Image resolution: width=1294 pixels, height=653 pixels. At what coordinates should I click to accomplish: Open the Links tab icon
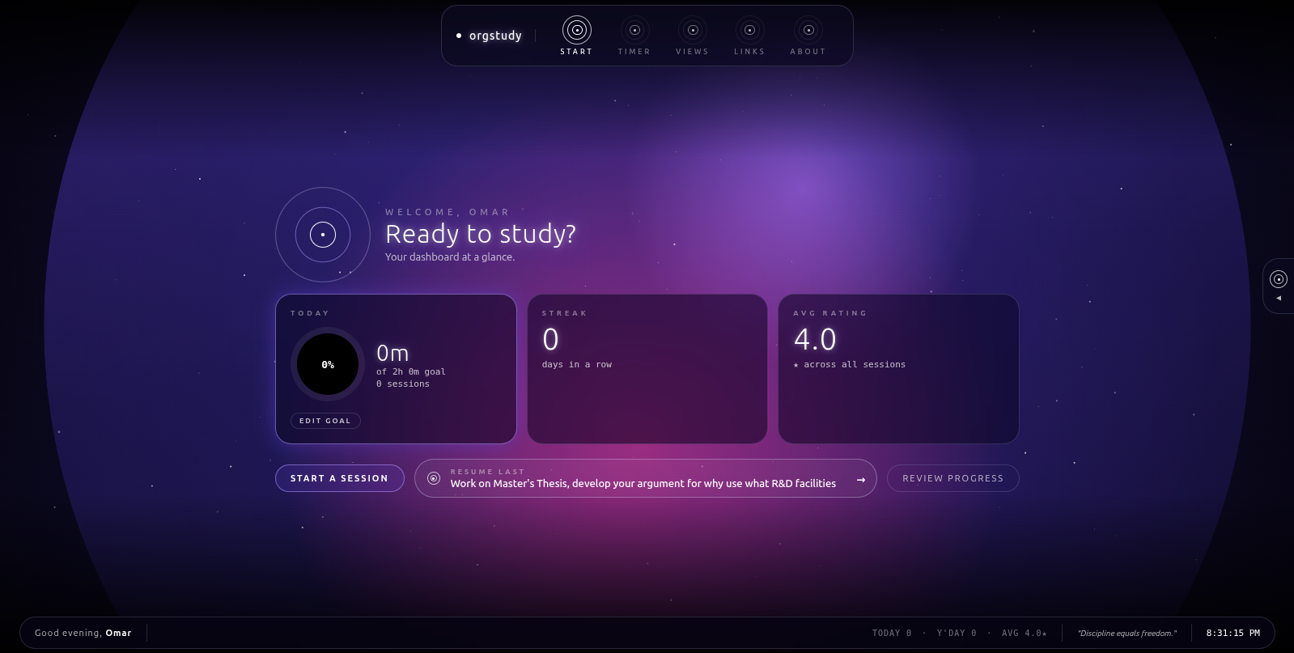click(x=749, y=30)
